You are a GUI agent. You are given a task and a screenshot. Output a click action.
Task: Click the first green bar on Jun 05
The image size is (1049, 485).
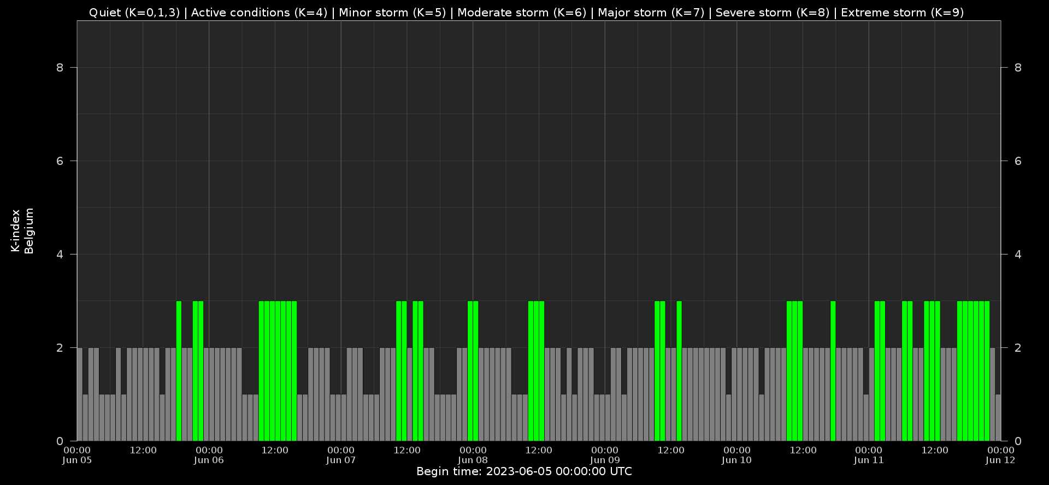pyautogui.click(x=179, y=371)
